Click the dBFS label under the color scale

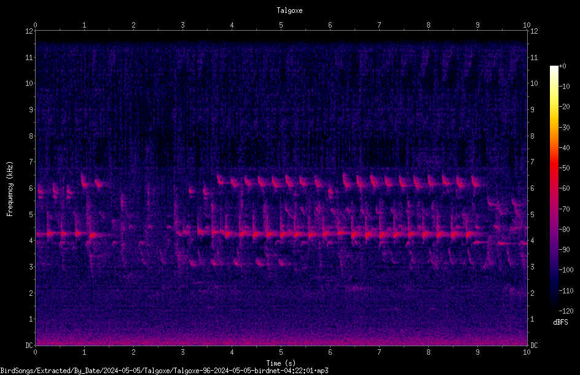(560, 322)
